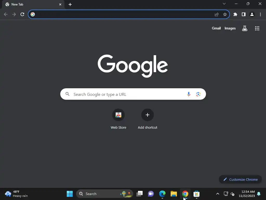
Task: Toggle the Chrome side panel
Action: (x=244, y=15)
